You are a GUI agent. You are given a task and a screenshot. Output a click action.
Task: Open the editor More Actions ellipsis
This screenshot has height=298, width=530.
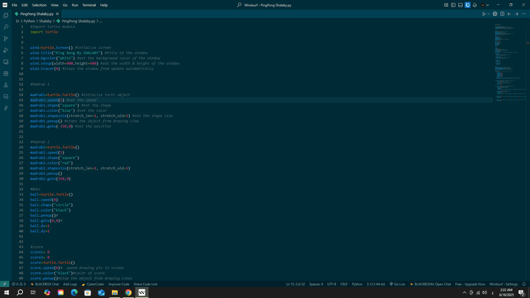(x=524, y=14)
